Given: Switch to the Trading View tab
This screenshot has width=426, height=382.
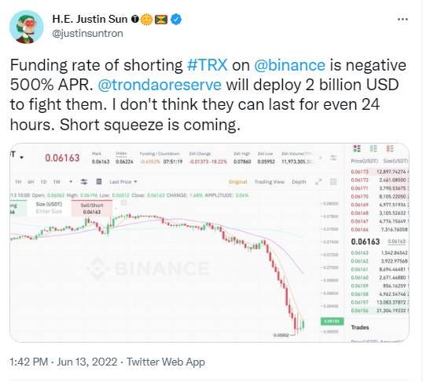Looking at the screenshot, I should click(270, 182).
